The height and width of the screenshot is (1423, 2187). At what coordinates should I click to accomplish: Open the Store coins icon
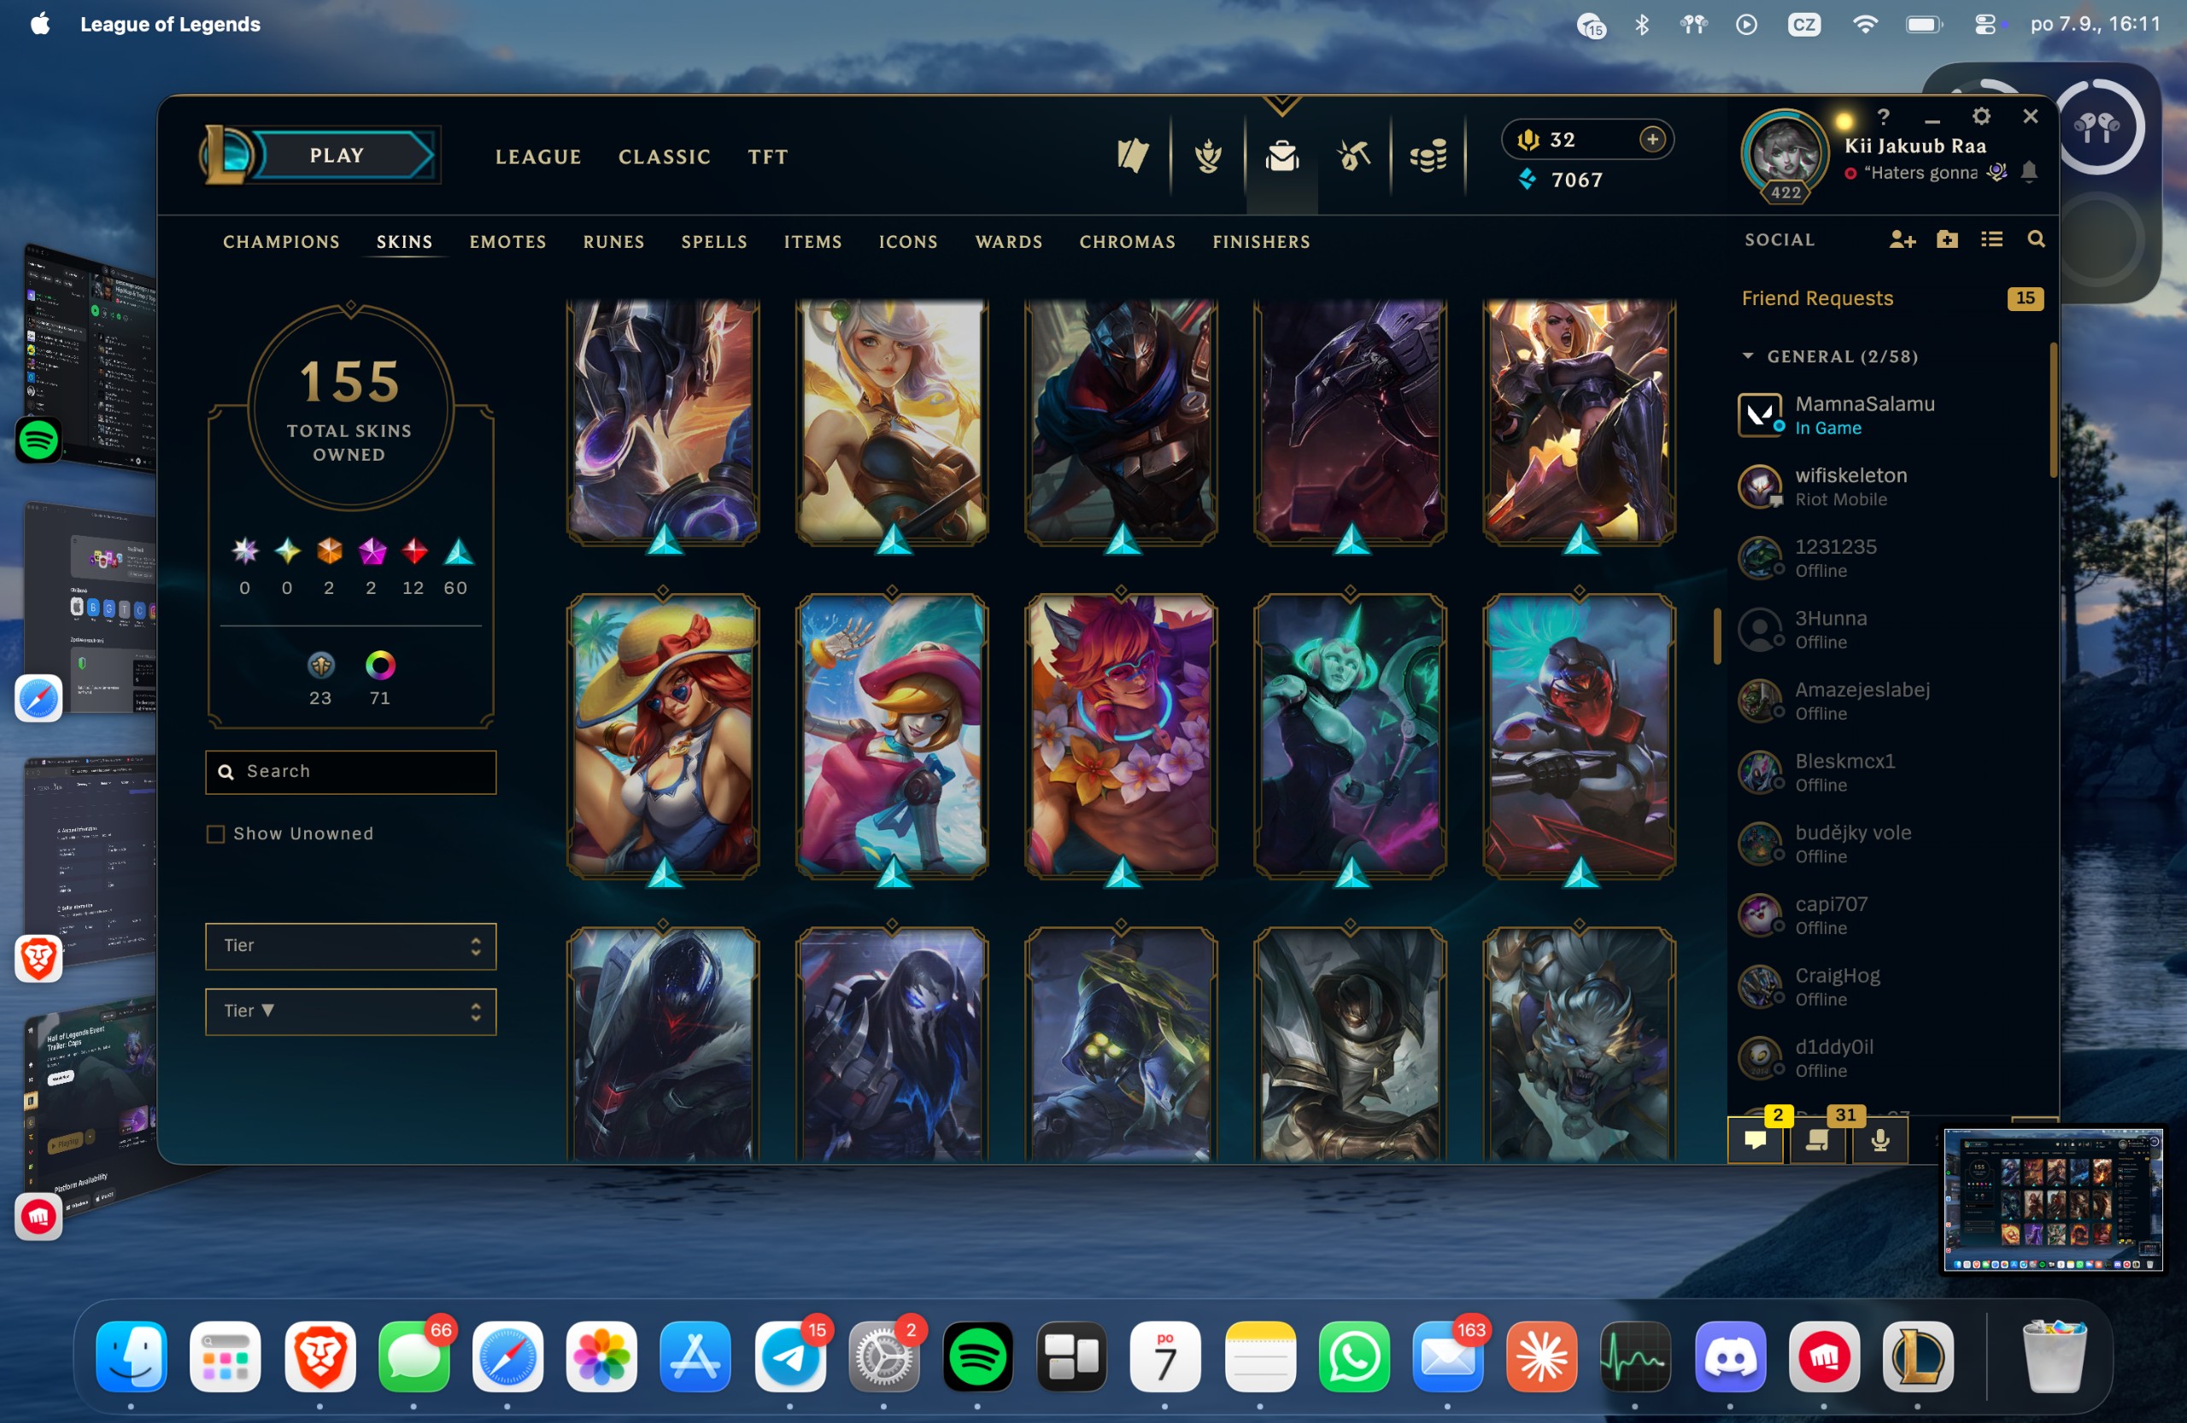[1429, 156]
